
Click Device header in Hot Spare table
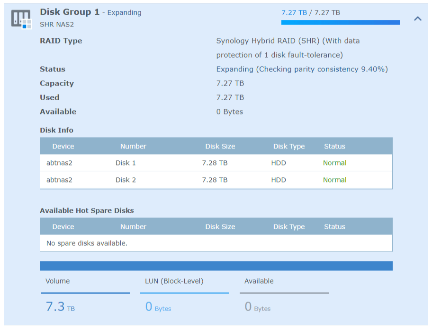point(63,227)
